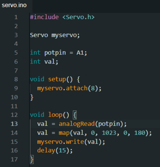Click the setup function name
Screen dimensions: 160x167
tap(57, 79)
